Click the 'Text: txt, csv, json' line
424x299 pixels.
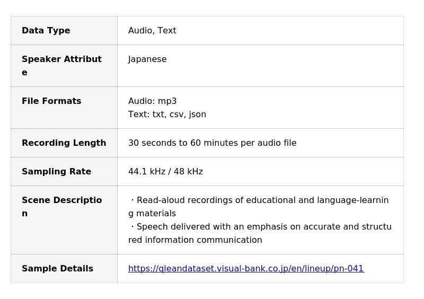[x=167, y=115]
